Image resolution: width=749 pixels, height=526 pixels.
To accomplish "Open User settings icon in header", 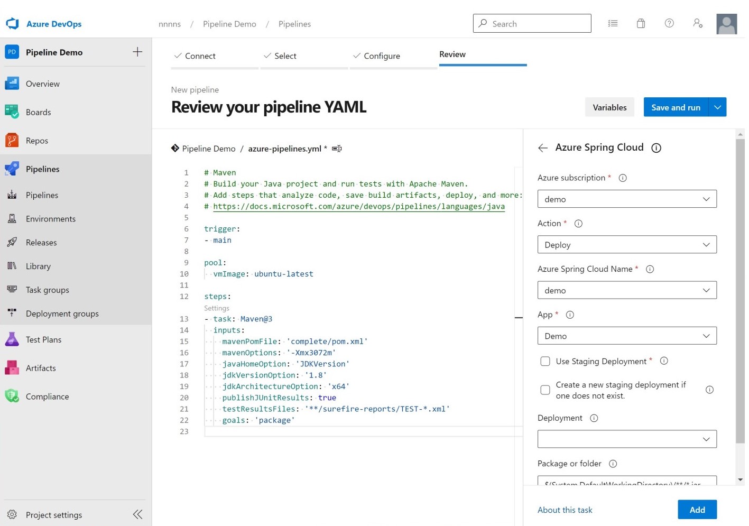I will click(x=698, y=23).
